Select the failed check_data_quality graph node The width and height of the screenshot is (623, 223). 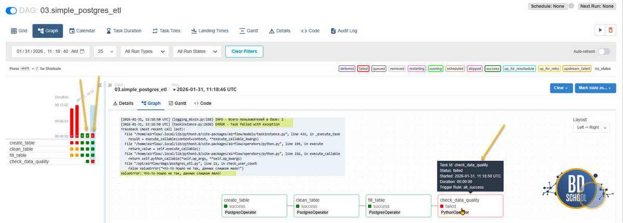tap(470, 206)
